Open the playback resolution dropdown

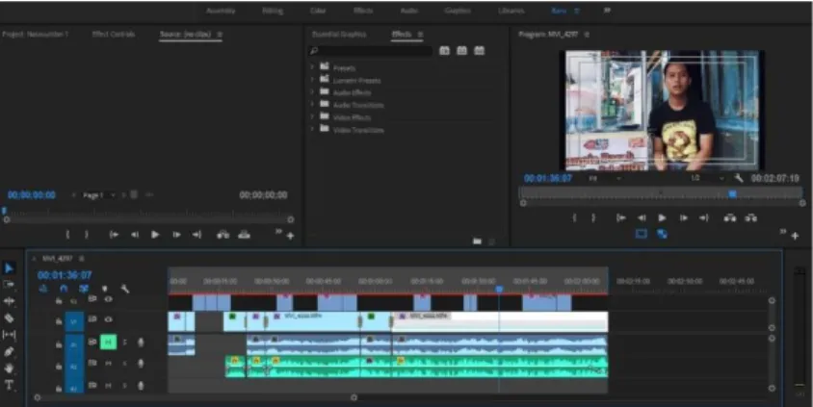tap(706, 178)
